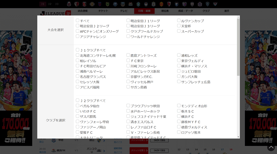The image size is (277, 154).
Task: Select the 浦和レッズ club checkbox
Action: tap(179, 55)
